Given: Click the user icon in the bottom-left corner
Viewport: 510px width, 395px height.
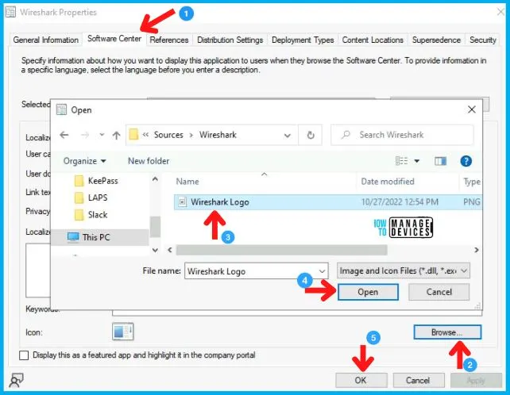Looking at the screenshot, I should pyautogui.click(x=16, y=381).
